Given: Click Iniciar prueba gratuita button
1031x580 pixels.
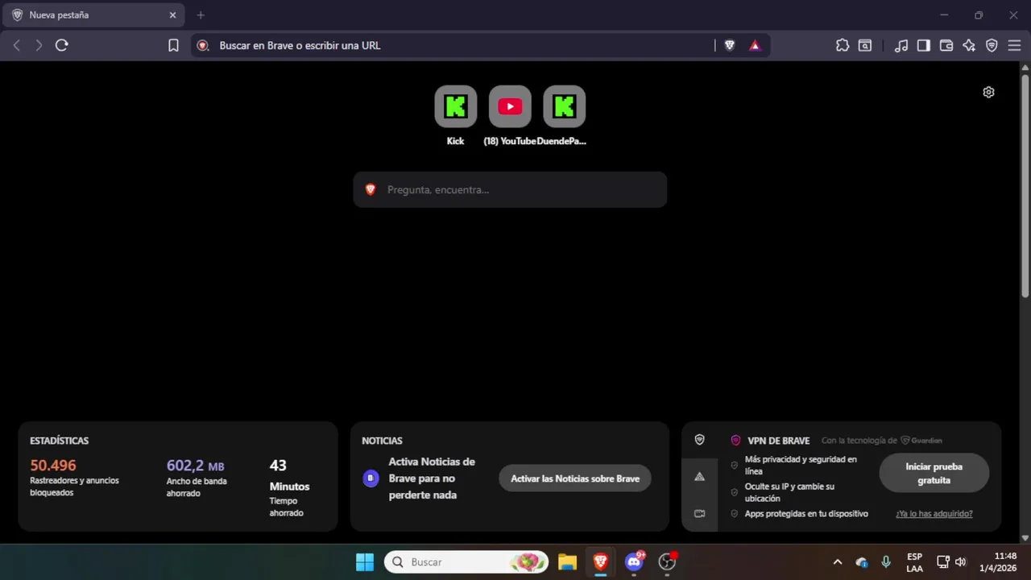Looking at the screenshot, I should coord(934,473).
